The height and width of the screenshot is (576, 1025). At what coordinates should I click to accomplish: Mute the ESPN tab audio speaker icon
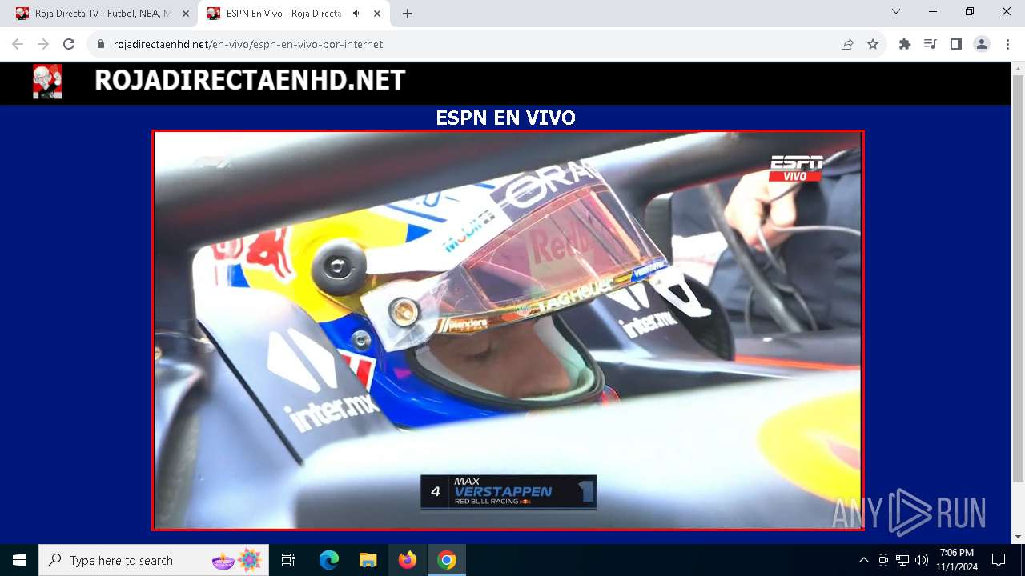click(357, 14)
